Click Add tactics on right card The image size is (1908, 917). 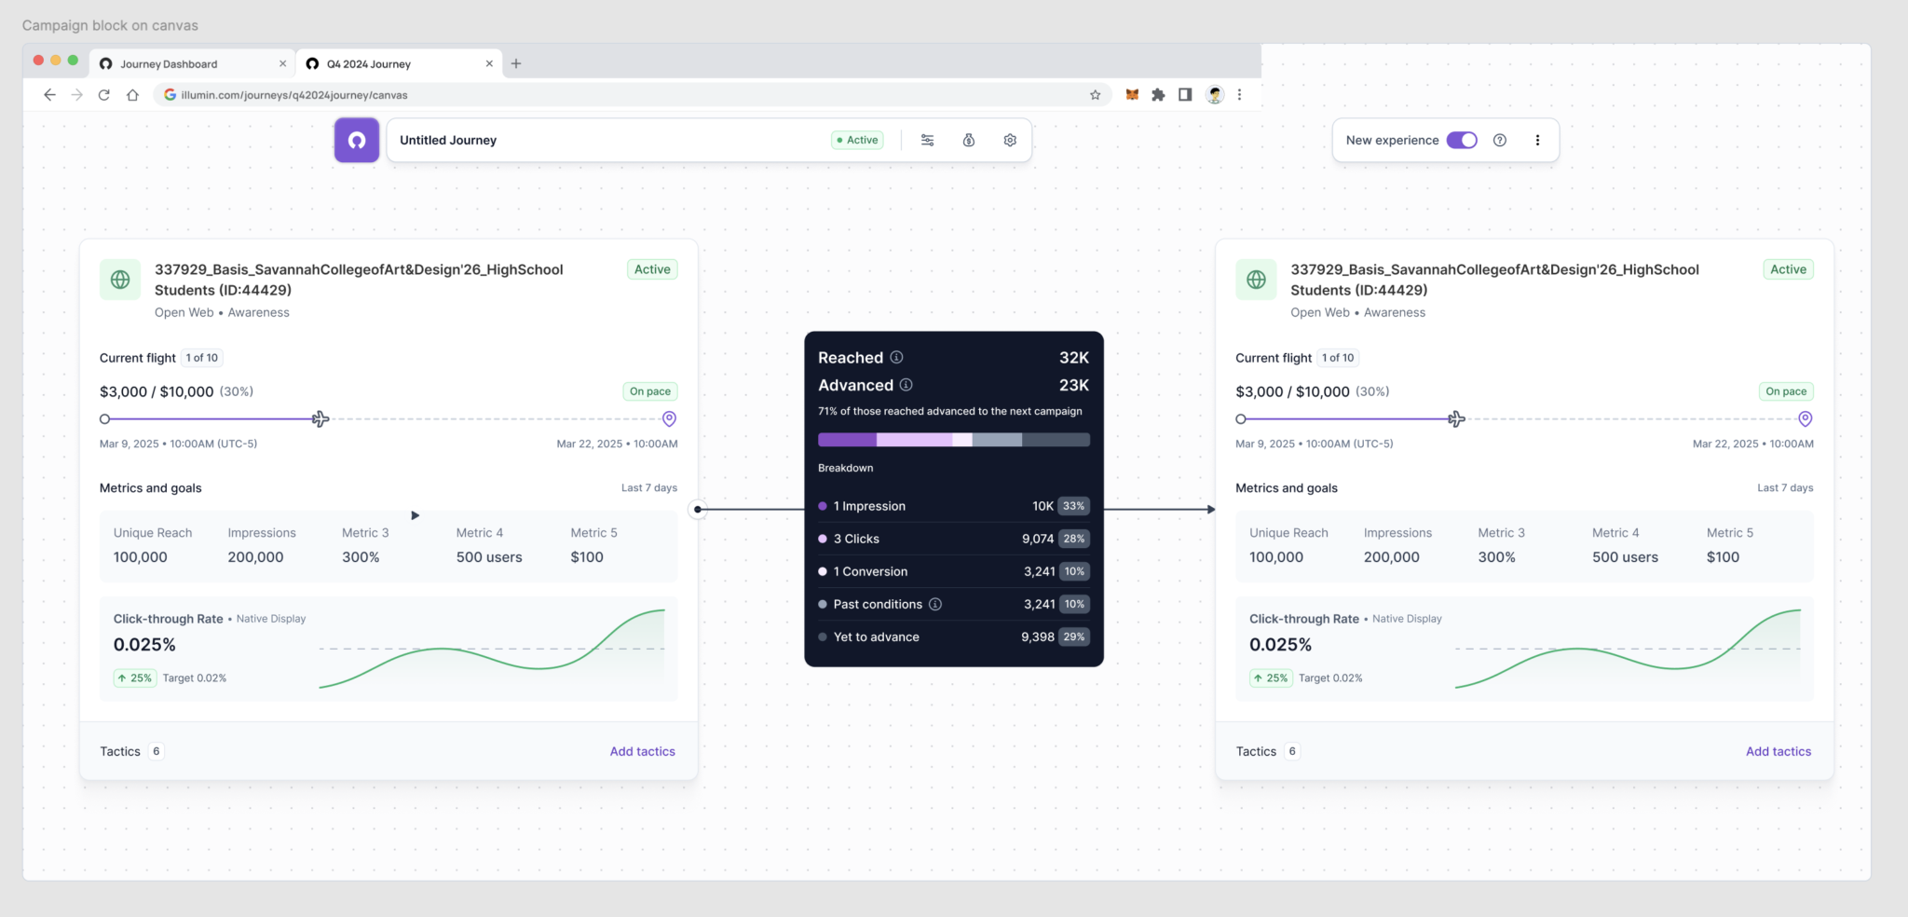(1779, 751)
